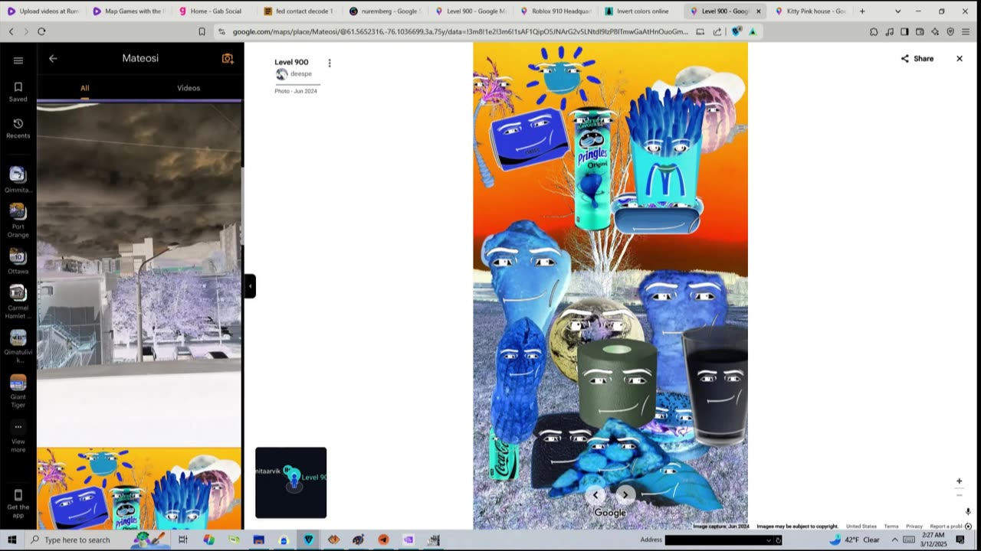
Task: Open the notifications center icon
Action: click(x=960, y=540)
